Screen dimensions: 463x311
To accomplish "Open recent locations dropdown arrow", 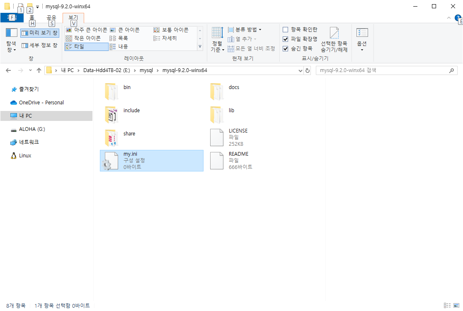I will (x=30, y=70).
